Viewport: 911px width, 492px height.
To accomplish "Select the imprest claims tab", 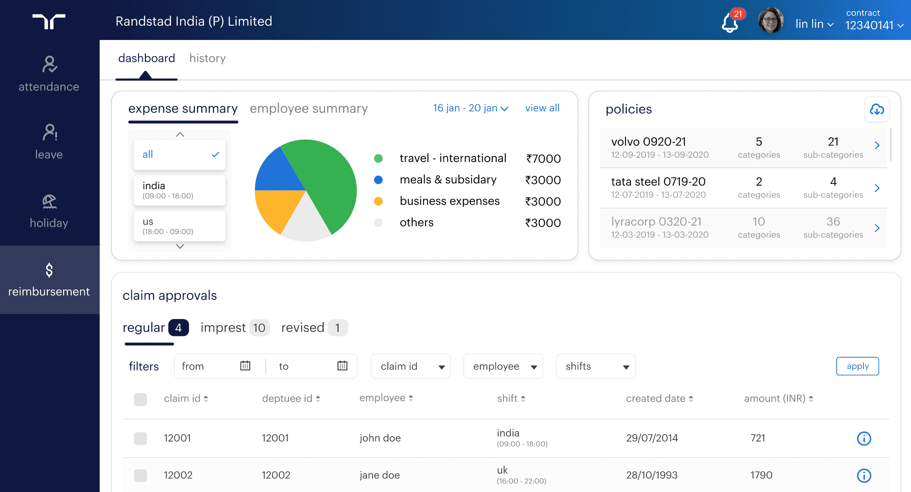I will [x=235, y=328].
